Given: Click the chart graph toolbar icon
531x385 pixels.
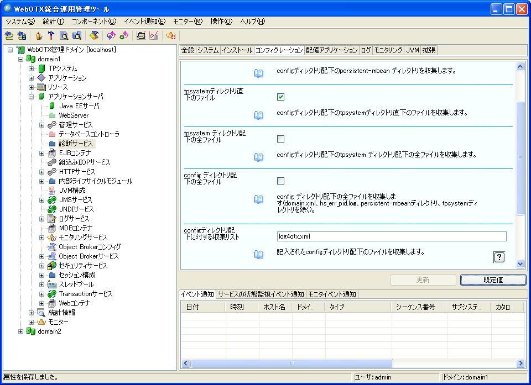Looking at the screenshot, I should (154, 36).
